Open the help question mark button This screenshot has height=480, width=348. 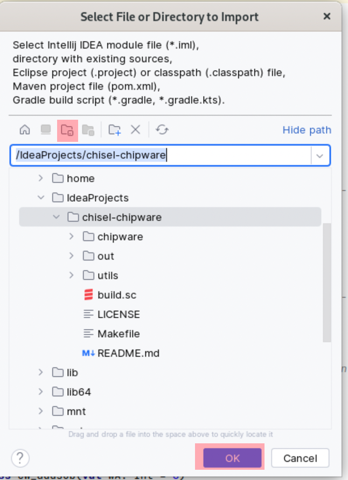click(x=20, y=458)
